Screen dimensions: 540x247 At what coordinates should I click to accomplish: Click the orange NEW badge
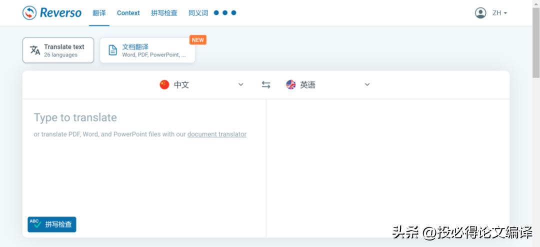(x=197, y=39)
